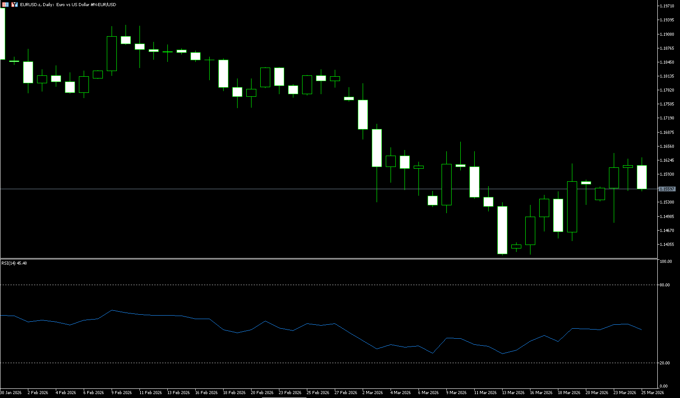
Task: Click the RSI scale 100.00 label
Action: [x=666, y=262]
